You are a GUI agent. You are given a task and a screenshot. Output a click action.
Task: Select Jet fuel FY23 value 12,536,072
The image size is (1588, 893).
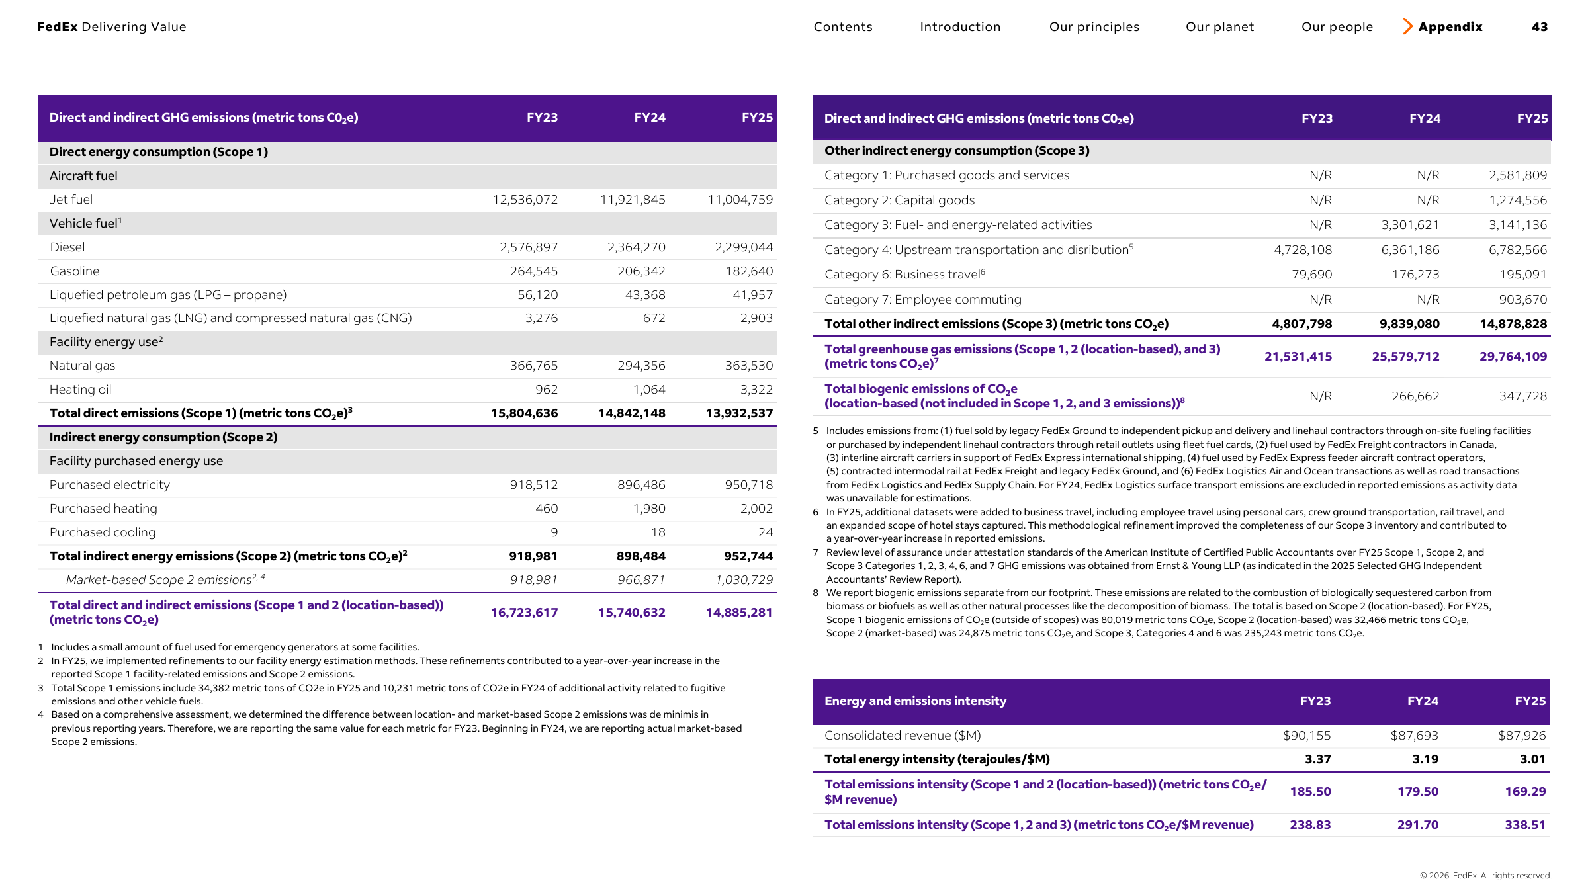(x=525, y=200)
